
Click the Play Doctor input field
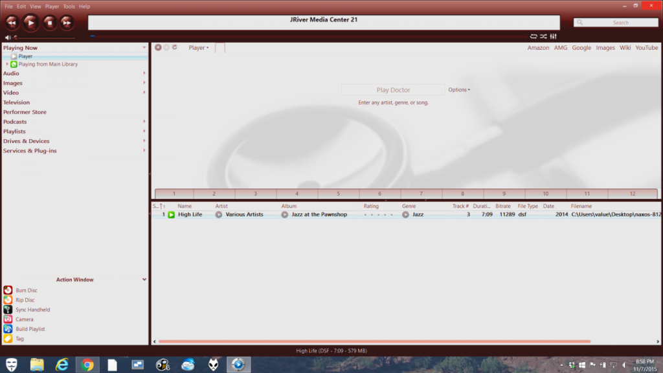pos(393,89)
